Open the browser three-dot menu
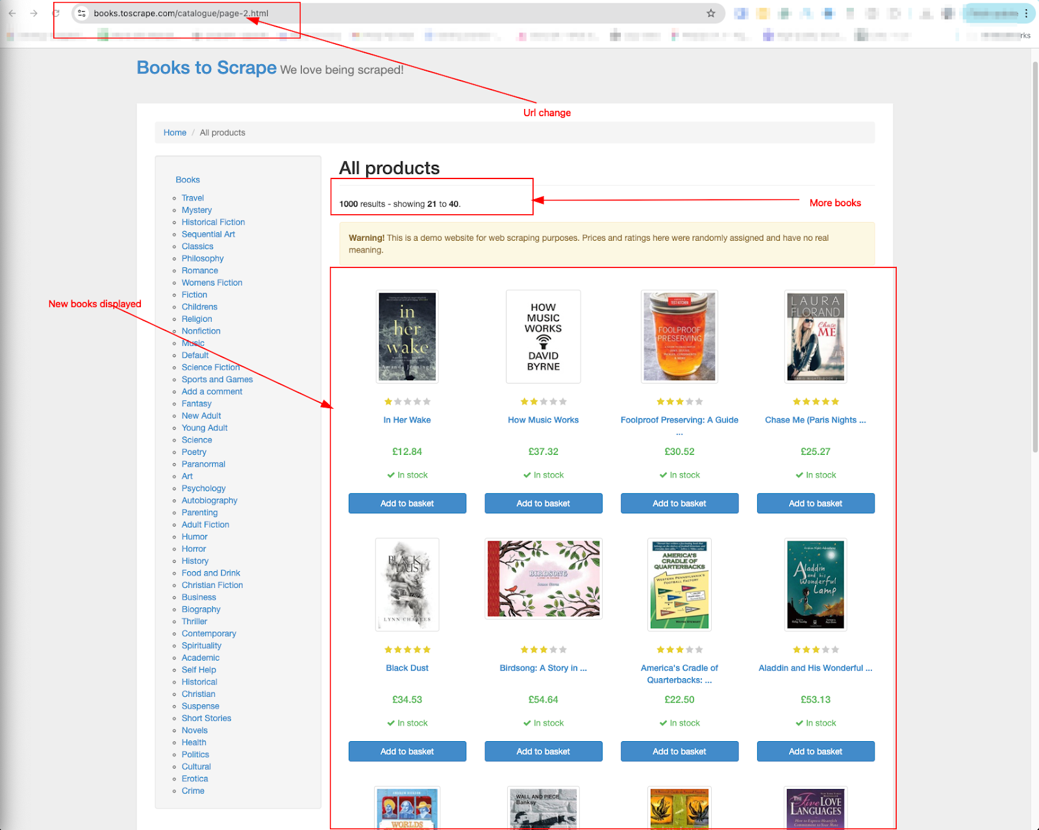The height and width of the screenshot is (830, 1039). 1026,13
